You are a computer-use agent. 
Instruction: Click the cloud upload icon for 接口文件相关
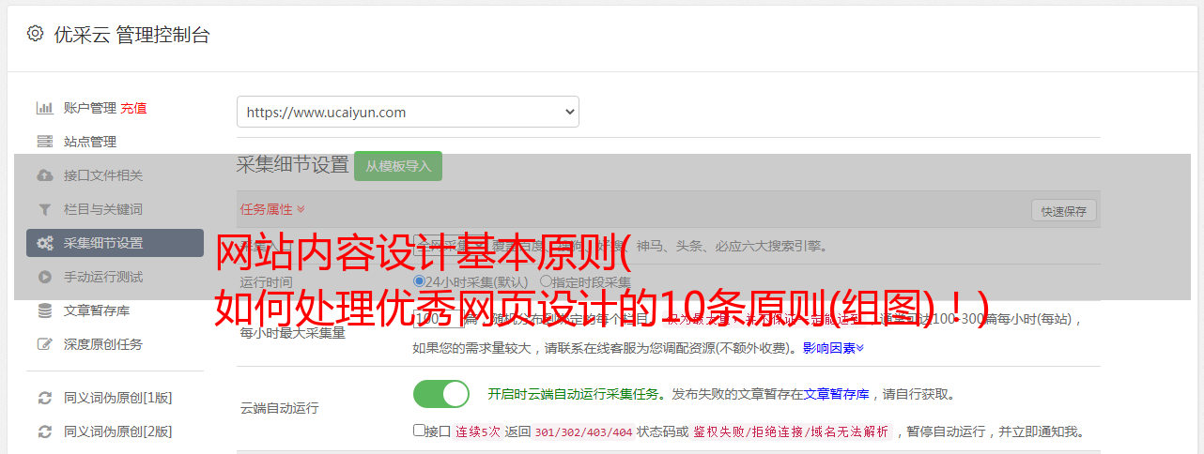pos(44,175)
